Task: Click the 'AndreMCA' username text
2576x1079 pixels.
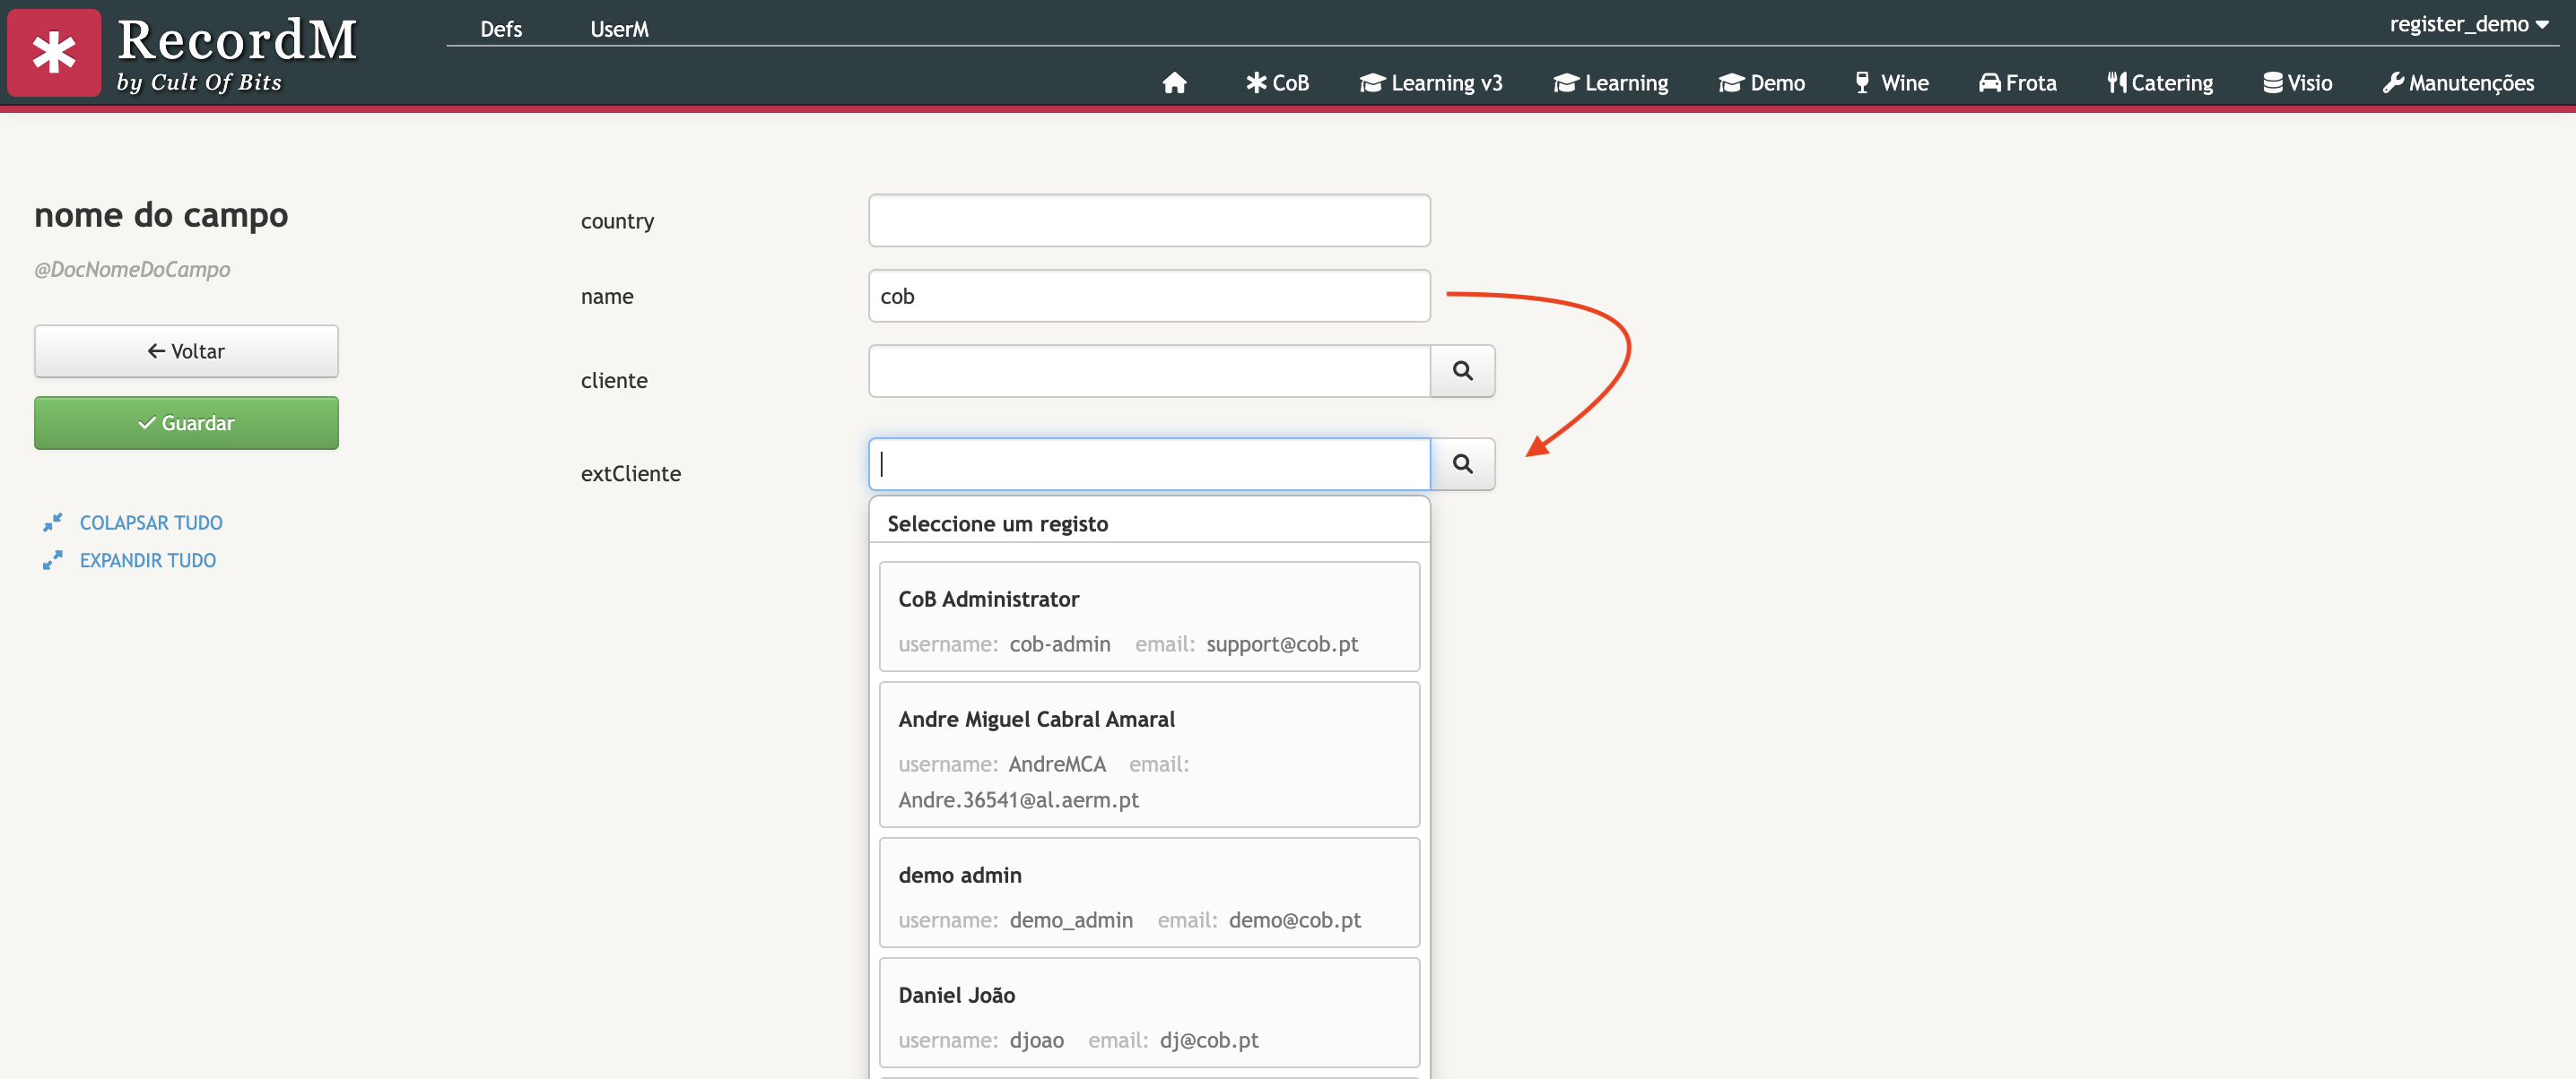Action: point(1057,764)
